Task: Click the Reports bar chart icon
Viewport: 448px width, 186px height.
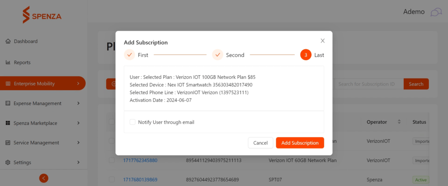Action: [x=8, y=62]
